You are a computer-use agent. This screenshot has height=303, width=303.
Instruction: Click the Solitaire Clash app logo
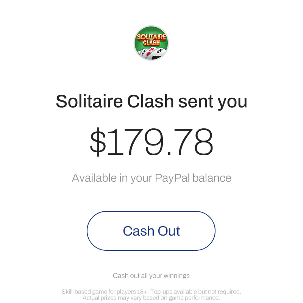tap(151, 43)
